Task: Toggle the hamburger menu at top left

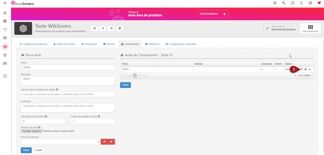Action: coord(5,3)
